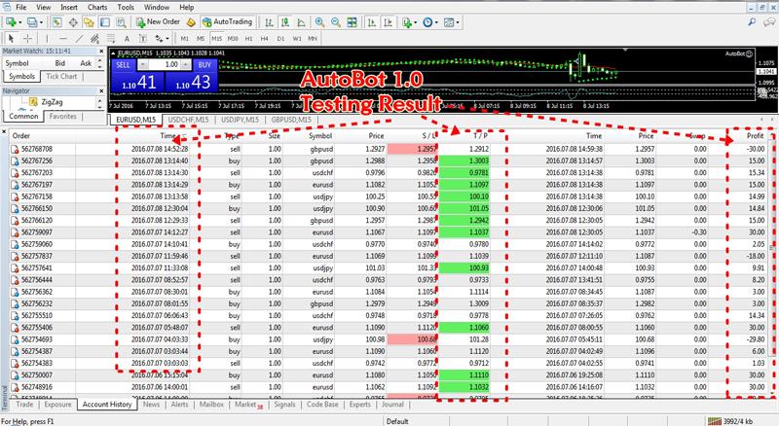Click the BUY button on chart
This screenshot has width=779, height=426.
pyautogui.click(x=204, y=64)
